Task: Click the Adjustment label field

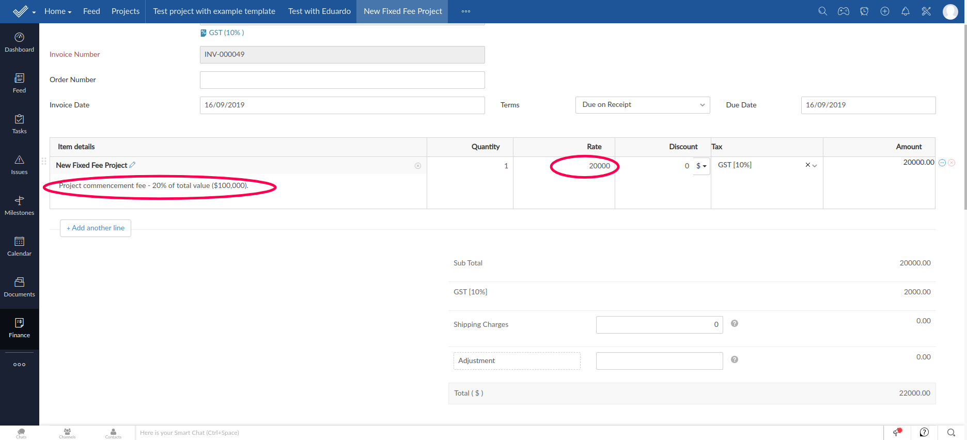Action: [x=517, y=361]
